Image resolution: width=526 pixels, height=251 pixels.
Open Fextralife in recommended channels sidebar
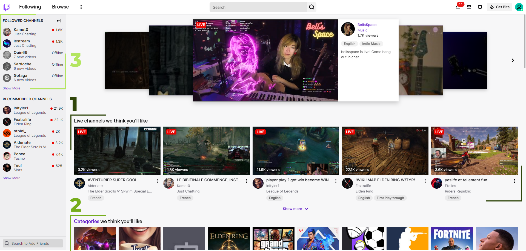pos(33,122)
